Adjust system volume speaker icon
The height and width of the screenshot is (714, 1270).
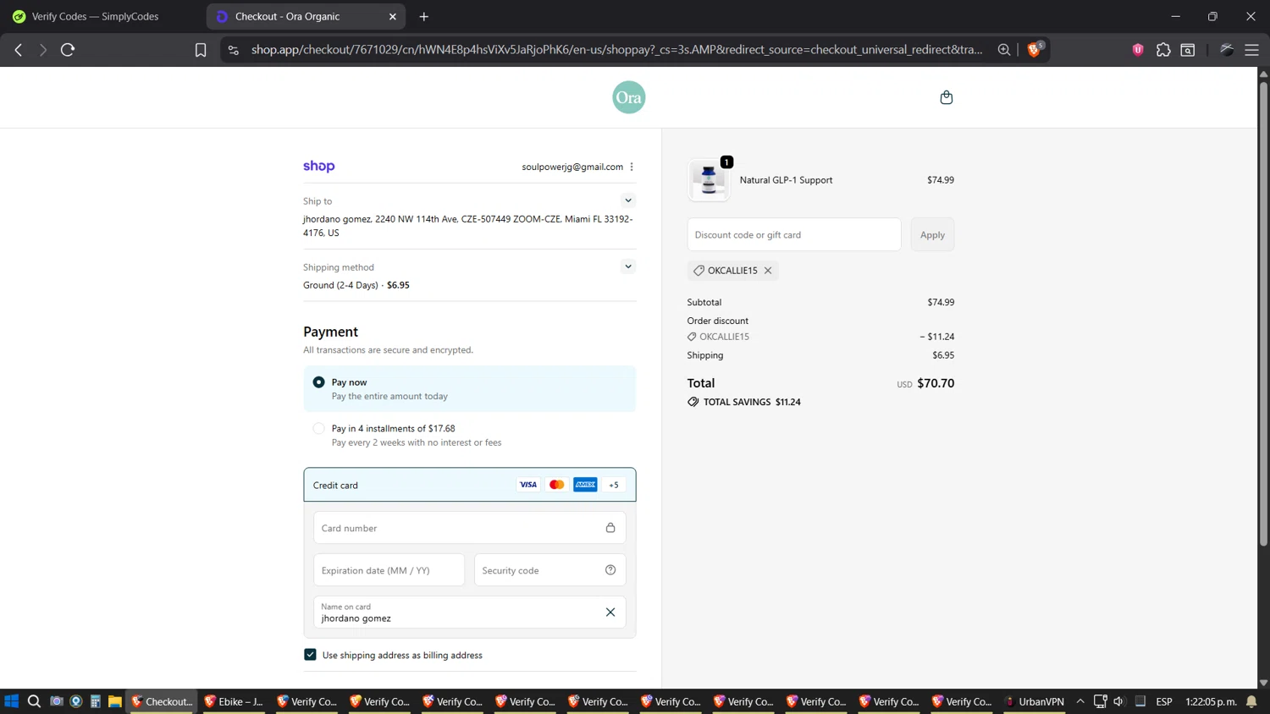(x=1119, y=701)
